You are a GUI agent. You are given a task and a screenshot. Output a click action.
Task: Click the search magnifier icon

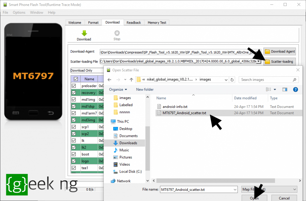[294, 80]
